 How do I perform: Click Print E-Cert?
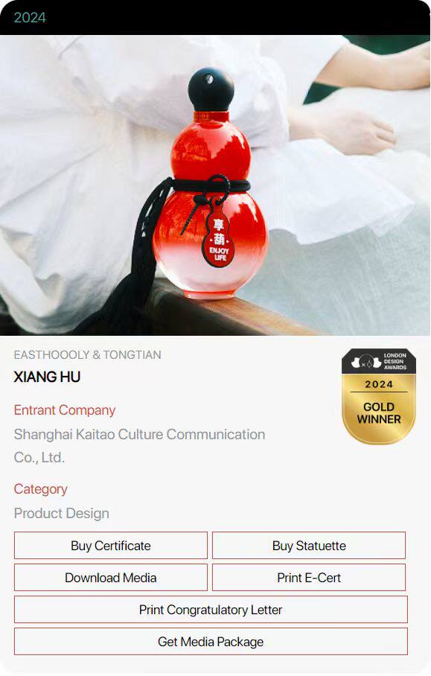tap(309, 577)
